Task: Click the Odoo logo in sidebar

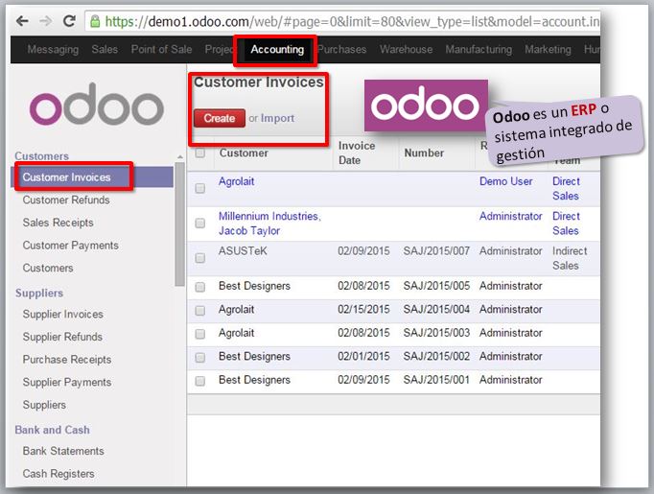Action: click(96, 104)
